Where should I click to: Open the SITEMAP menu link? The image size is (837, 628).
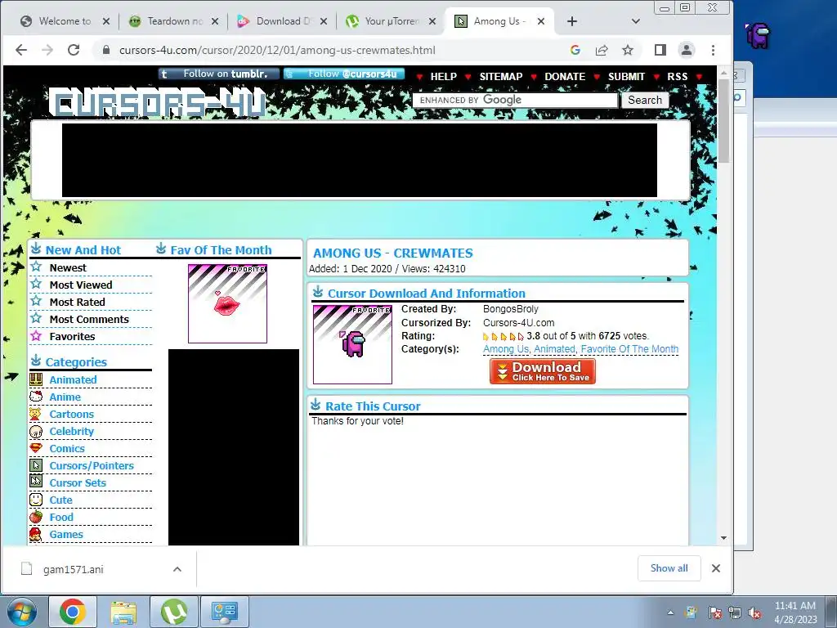pyautogui.click(x=501, y=76)
